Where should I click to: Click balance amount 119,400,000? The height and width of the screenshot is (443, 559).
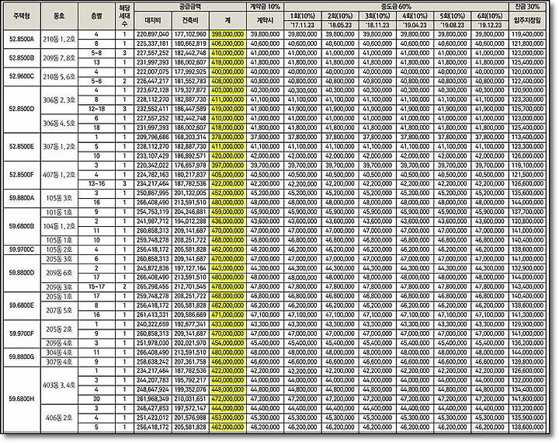click(527, 34)
